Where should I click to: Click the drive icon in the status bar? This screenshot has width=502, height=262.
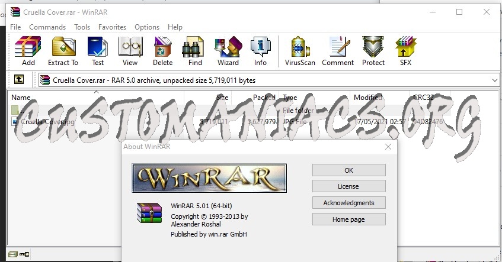coord(13,254)
